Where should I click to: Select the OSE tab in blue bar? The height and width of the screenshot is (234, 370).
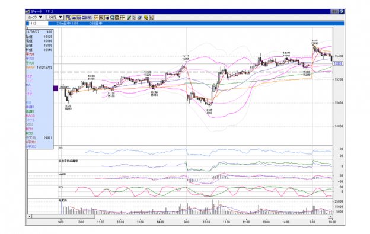coord(95,24)
